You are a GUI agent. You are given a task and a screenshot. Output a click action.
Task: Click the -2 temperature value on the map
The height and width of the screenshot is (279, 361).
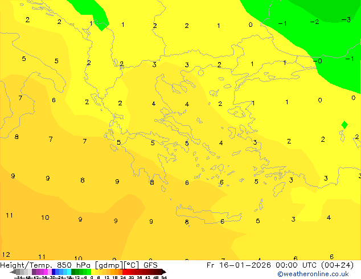tap(314, 22)
